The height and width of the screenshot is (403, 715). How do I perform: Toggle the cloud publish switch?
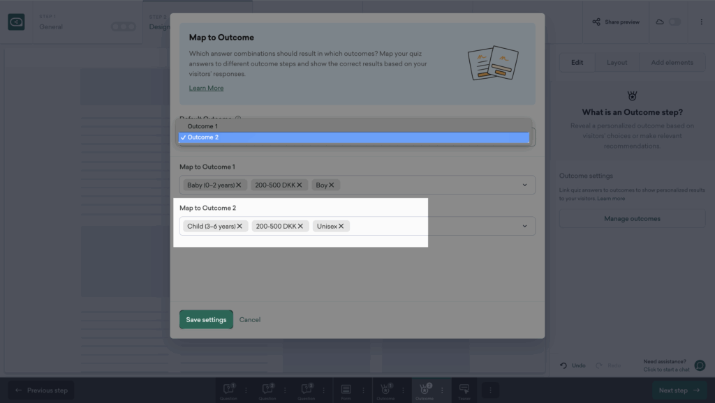(x=675, y=22)
